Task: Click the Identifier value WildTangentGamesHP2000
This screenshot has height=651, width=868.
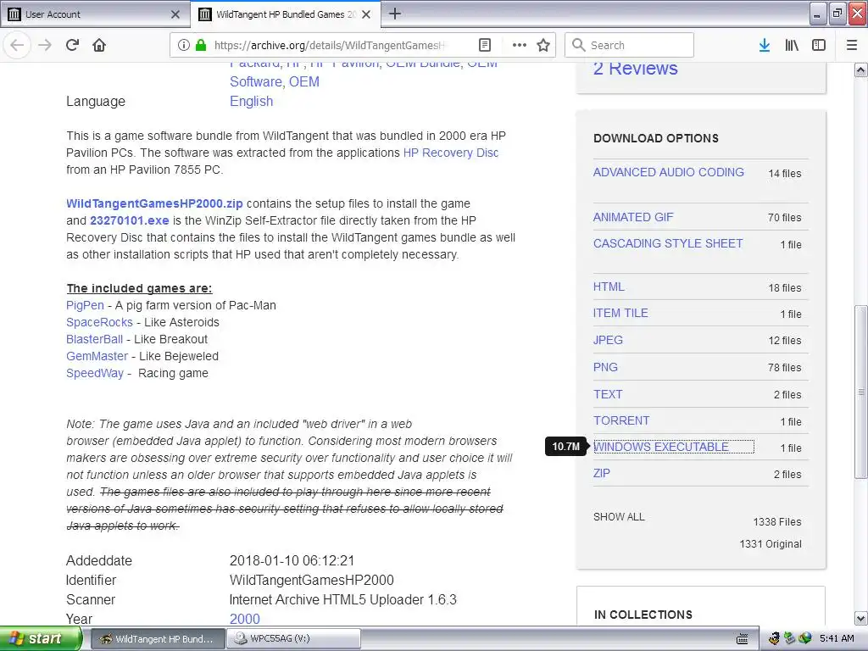Action: [x=312, y=580]
